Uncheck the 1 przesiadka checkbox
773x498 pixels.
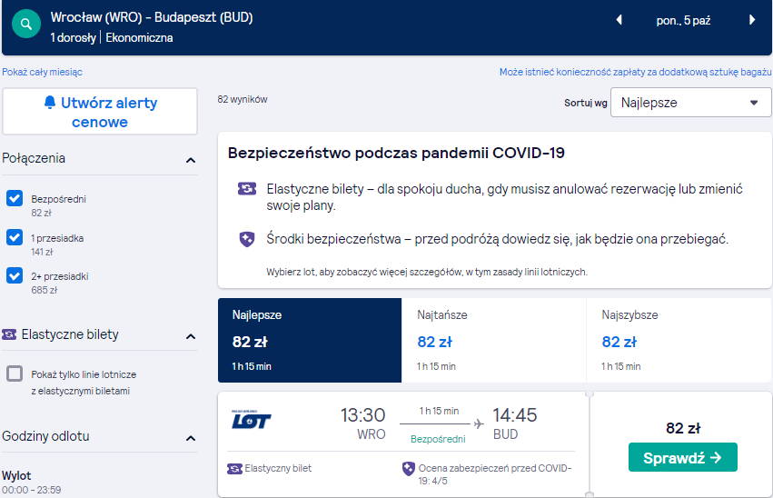pyautogui.click(x=15, y=237)
